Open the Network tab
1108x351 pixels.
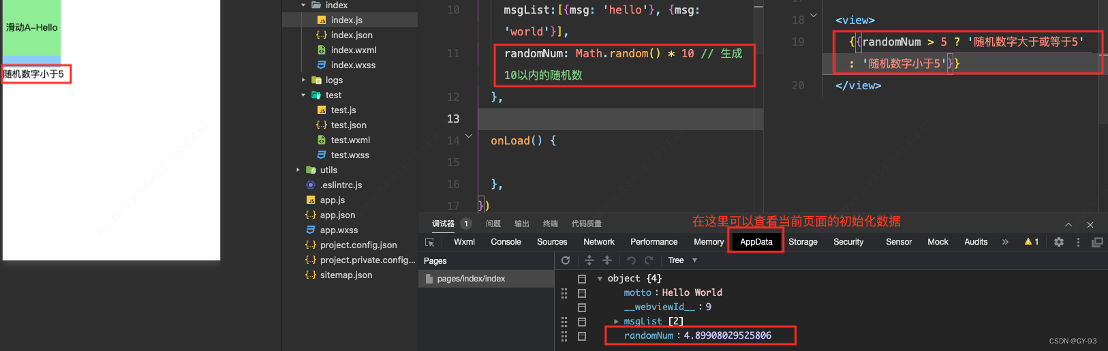(x=599, y=242)
